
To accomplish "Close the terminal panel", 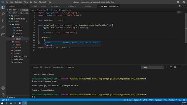I will (183, 67).
